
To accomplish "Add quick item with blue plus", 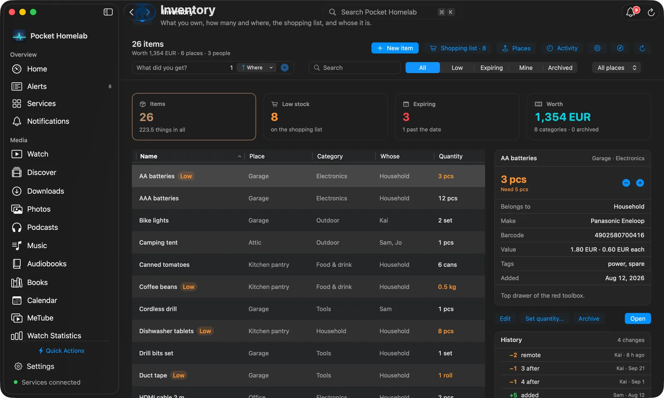I will pyautogui.click(x=285, y=68).
